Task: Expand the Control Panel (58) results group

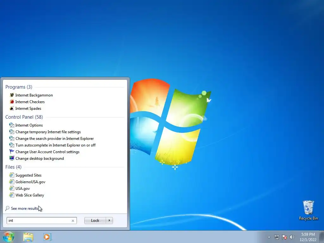Action: click(x=24, y=117)
